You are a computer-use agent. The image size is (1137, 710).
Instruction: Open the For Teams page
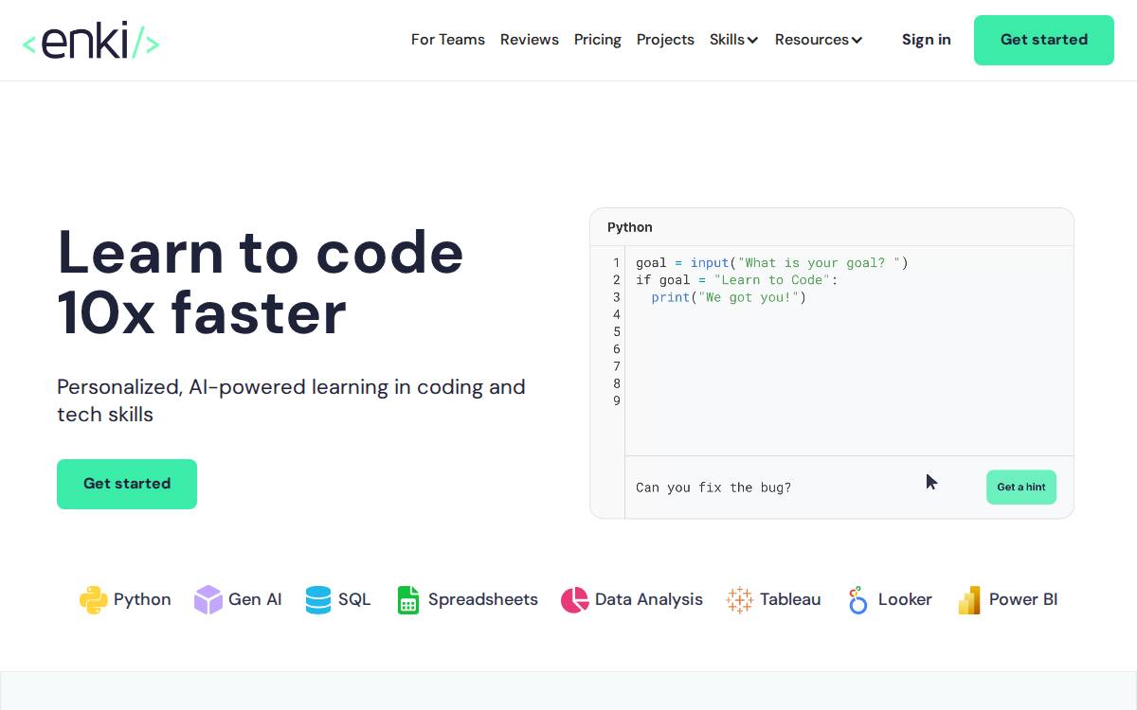(448, 40)
